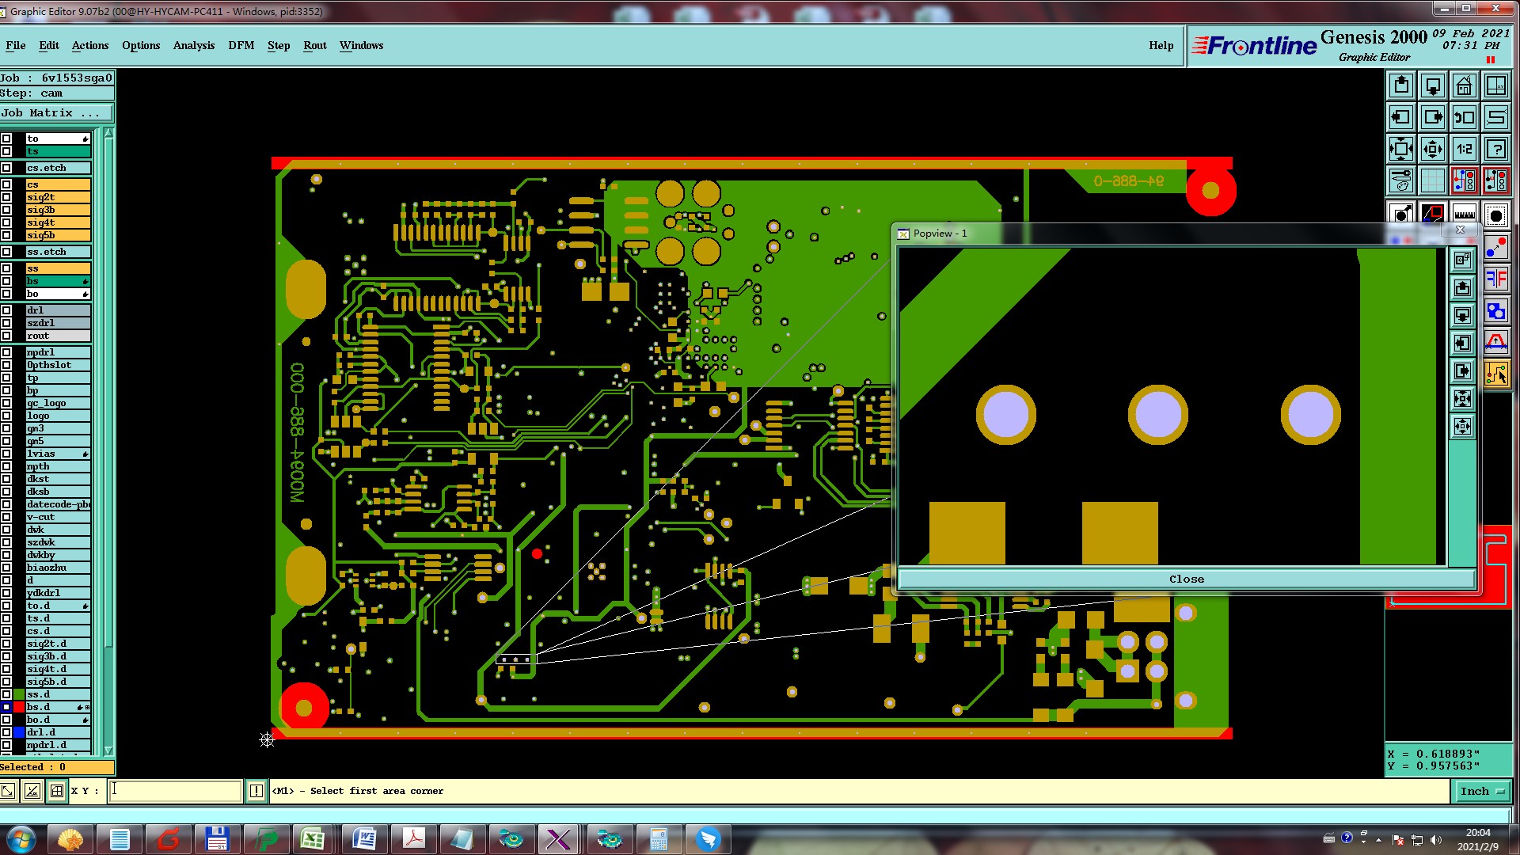Click the Popview window X button
Viewport: 1520px width, 855px height.
1461,230
